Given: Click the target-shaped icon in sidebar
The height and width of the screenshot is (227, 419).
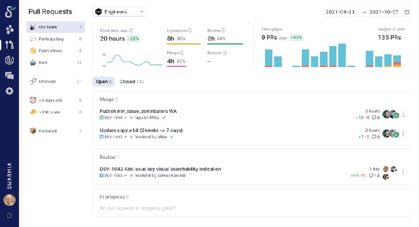Looking at the screenshot, I should coord(9,60).
